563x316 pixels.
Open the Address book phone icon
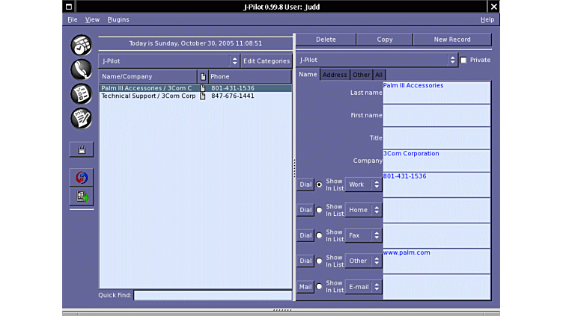(x=81, y=69)
